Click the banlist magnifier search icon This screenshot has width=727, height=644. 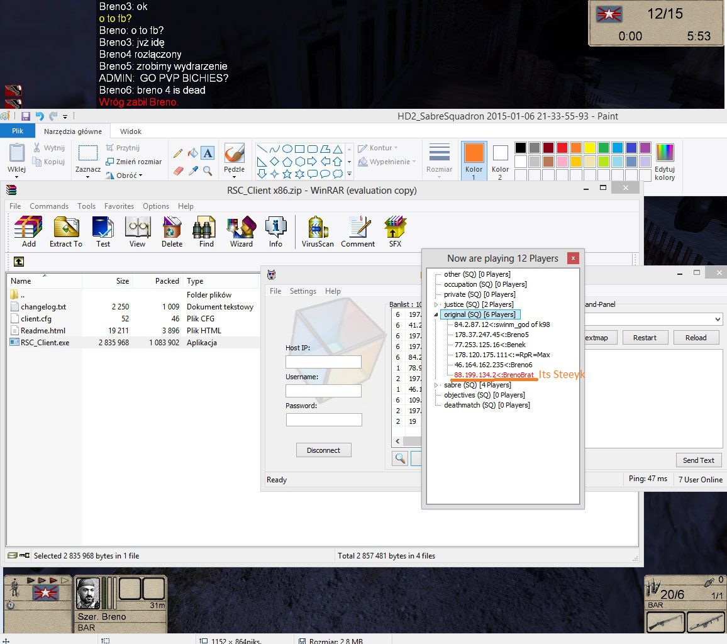400,458
